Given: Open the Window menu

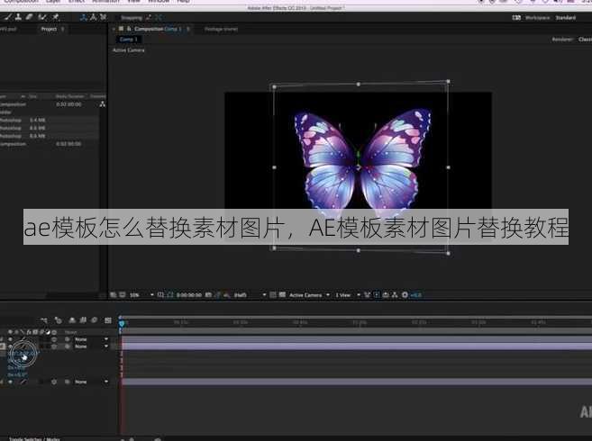Looking at the screenshot, I should tap(159, 2).
